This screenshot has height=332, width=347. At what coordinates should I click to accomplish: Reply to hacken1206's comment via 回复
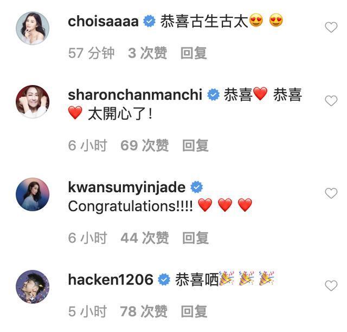point(194,311)
